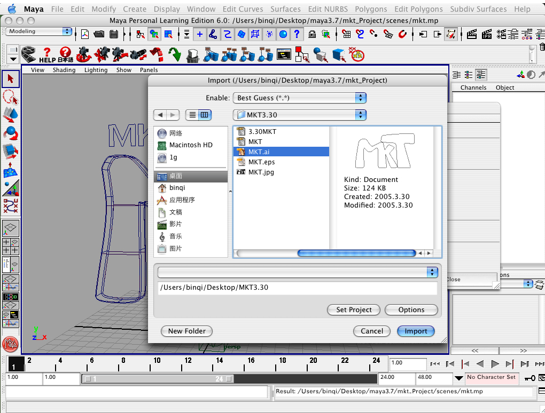The width and height of the screenshot is (545, 413).
Task: Click the current frame field showing 1.00
Action: coord(407,363)
